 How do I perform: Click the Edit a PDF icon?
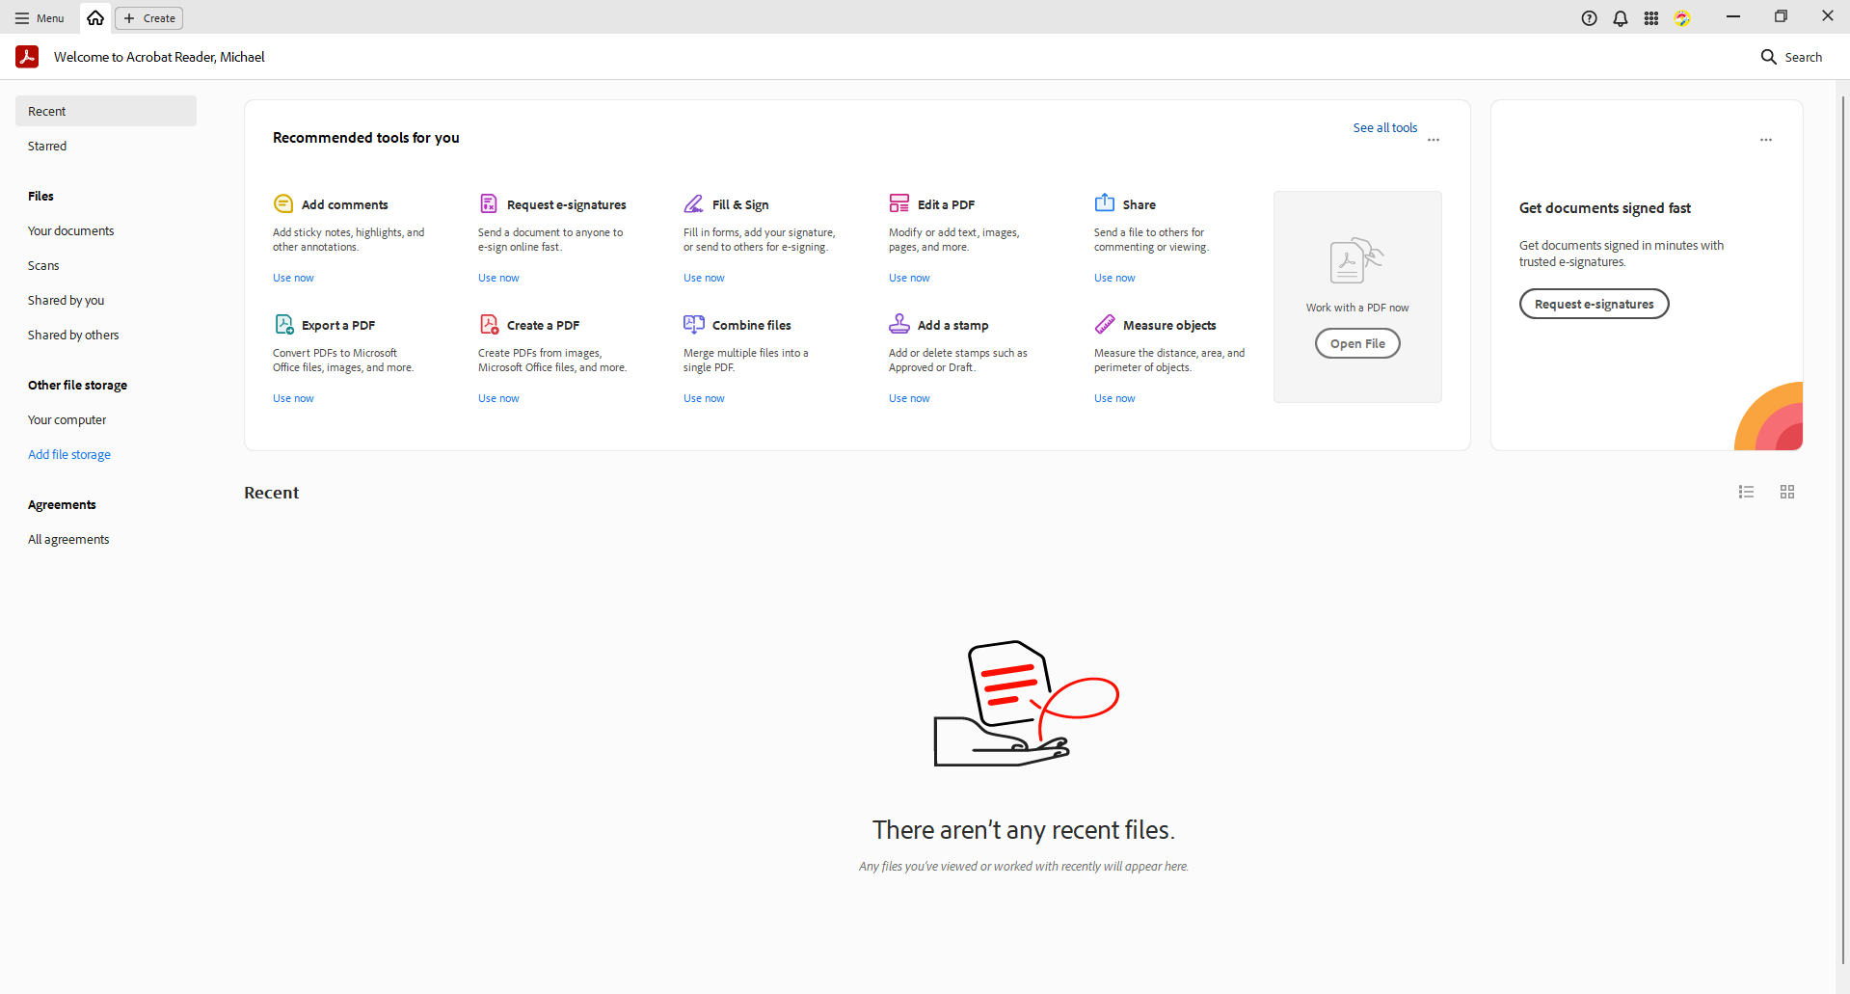click(x=899, y=203)
